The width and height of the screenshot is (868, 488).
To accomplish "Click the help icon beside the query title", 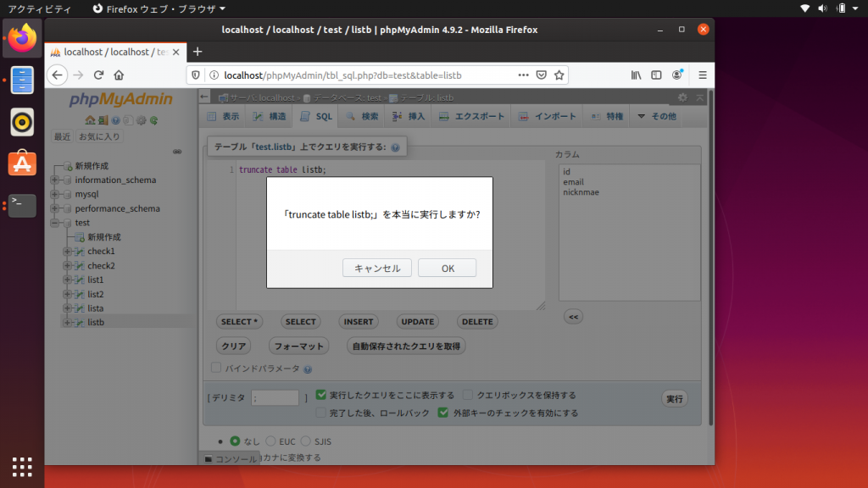I will click(395, 147).
